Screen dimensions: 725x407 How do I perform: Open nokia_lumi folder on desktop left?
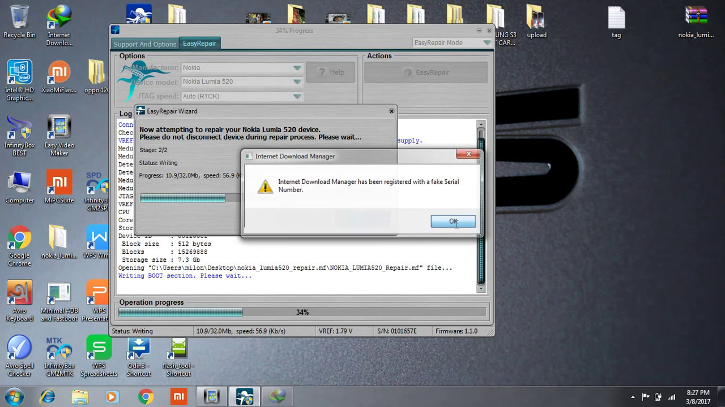pos(59,242)
